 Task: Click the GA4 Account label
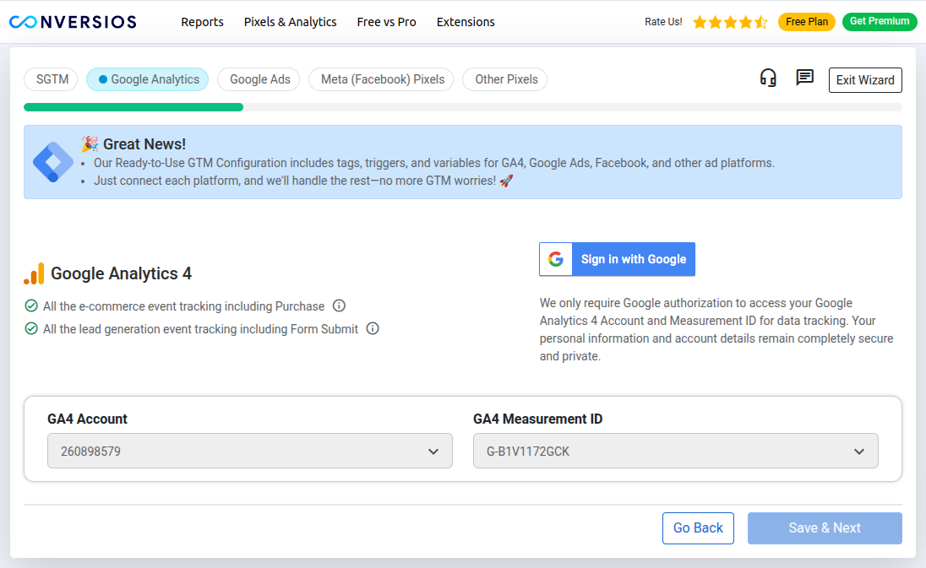click(87, 419)
